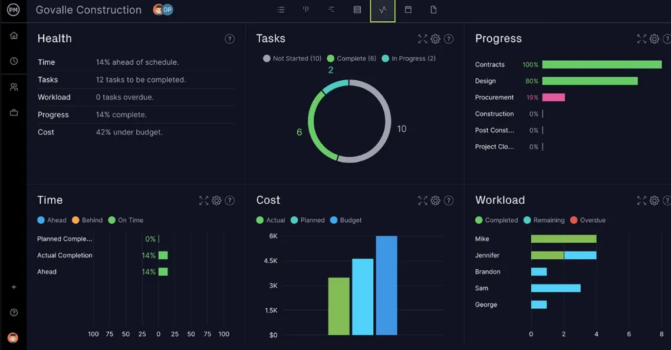The image size is (671, 350).
Task: Toggle the Planned legend in Cost
Action: 308,220
